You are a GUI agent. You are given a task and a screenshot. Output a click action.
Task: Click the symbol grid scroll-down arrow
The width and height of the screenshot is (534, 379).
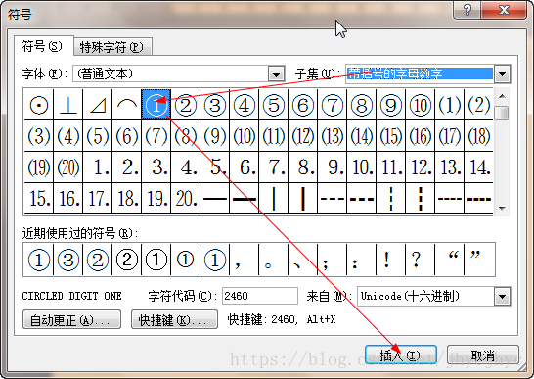(502, 208)
